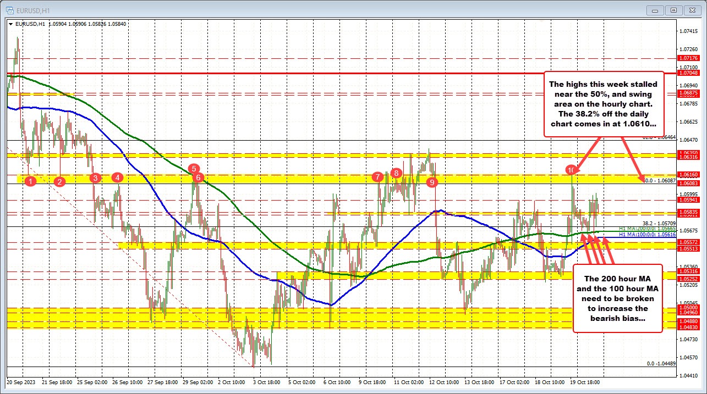707x394 pixels.
Task: Select the red circled marker 5 on the chart
Action: point(194,169)
